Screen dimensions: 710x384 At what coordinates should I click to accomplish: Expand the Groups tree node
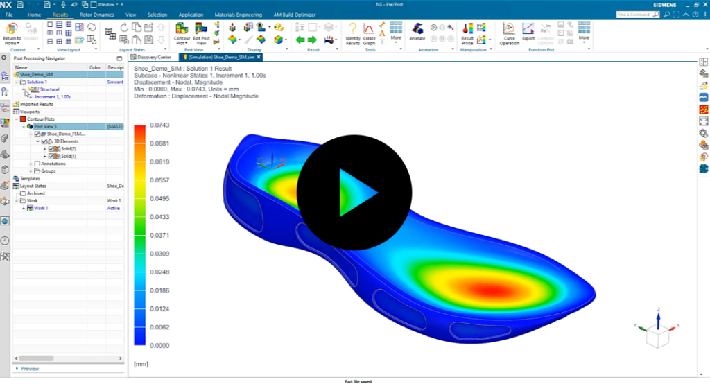point(31,171)
